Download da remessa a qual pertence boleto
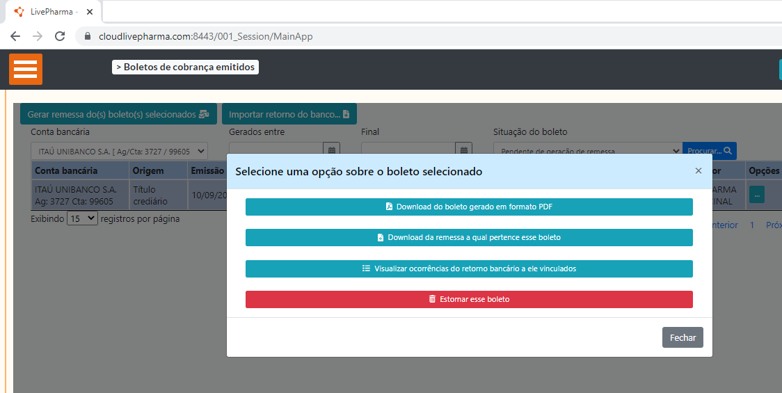 click(x=469, y=237)
